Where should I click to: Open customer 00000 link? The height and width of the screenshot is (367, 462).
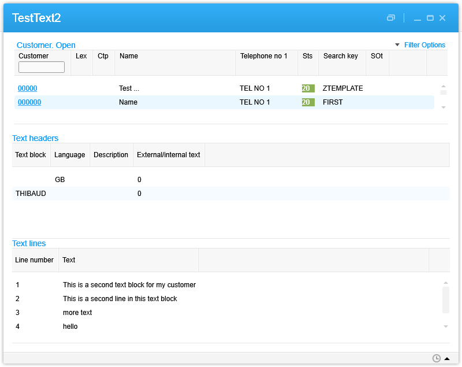coord(28,88)
